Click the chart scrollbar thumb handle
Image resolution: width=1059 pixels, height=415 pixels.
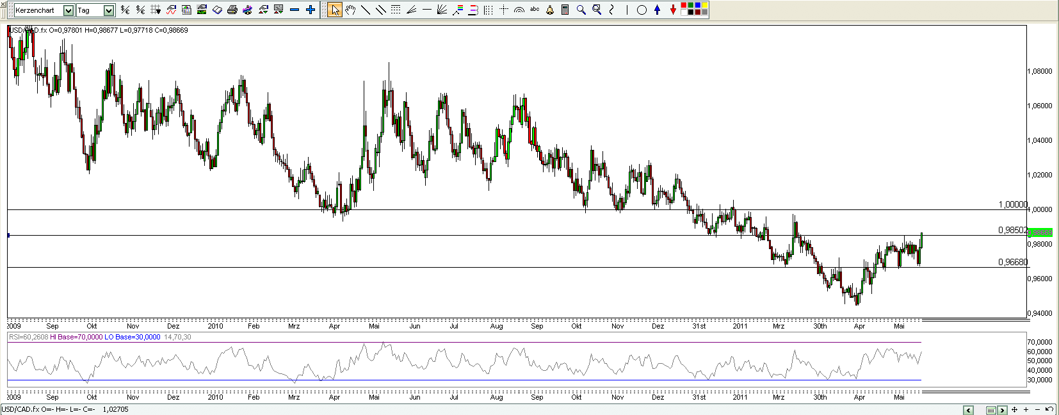pyautogui.click(x=991, y=410)
